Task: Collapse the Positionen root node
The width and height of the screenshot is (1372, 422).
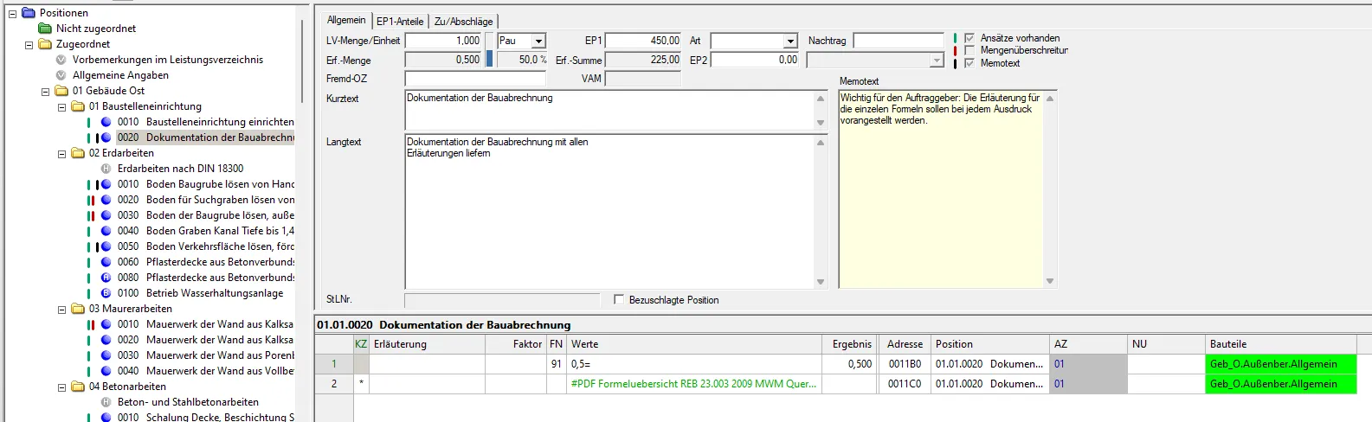Action: tap(12, 13)
